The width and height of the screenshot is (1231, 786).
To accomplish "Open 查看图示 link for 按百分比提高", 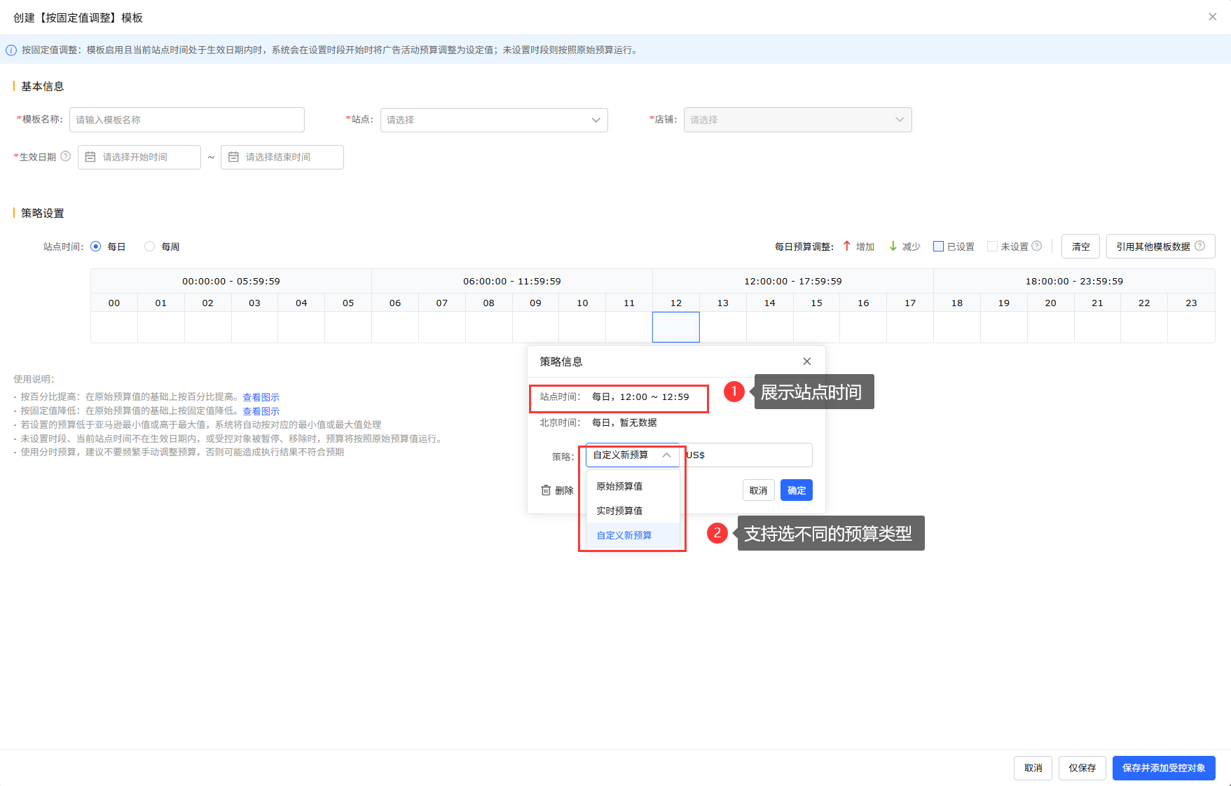I will [261, 397].
